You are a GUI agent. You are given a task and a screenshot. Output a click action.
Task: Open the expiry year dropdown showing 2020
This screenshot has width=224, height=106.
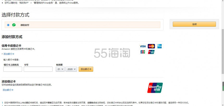tap(71, 69)
